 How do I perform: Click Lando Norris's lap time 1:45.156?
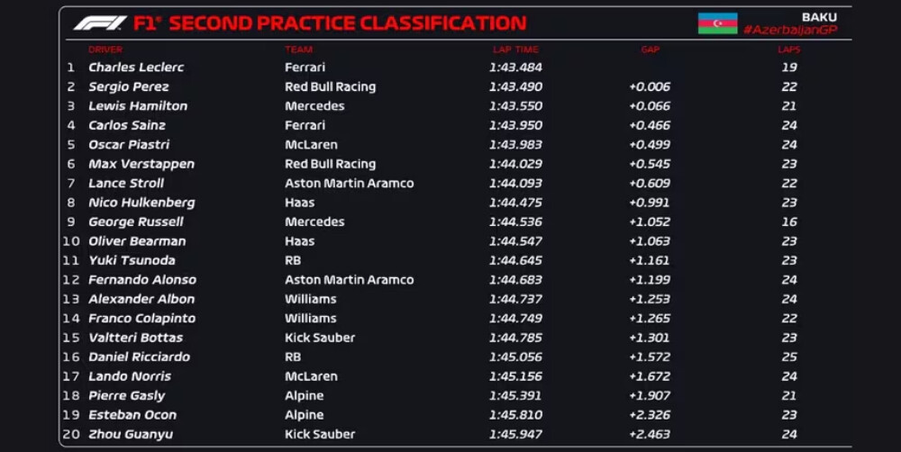tap(515, 376)
